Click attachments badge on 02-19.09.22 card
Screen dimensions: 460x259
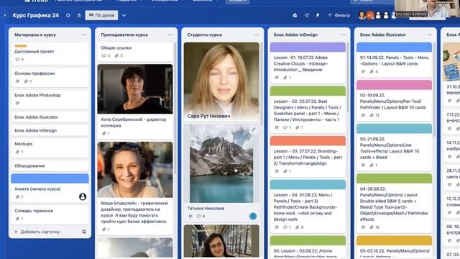pyautogui.click(x=374, y=115)
